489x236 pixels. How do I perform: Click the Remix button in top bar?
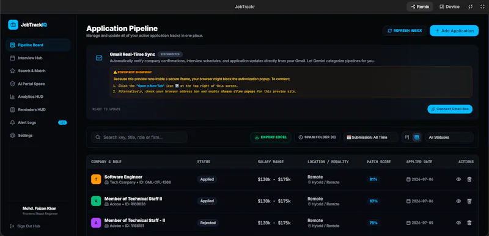pyautogui.click(x=420, y=7)
